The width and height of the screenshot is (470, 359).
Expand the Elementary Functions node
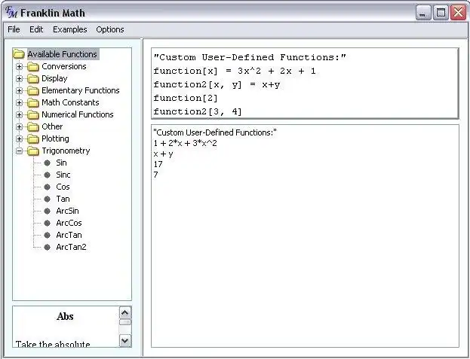[x=19, y=90]
